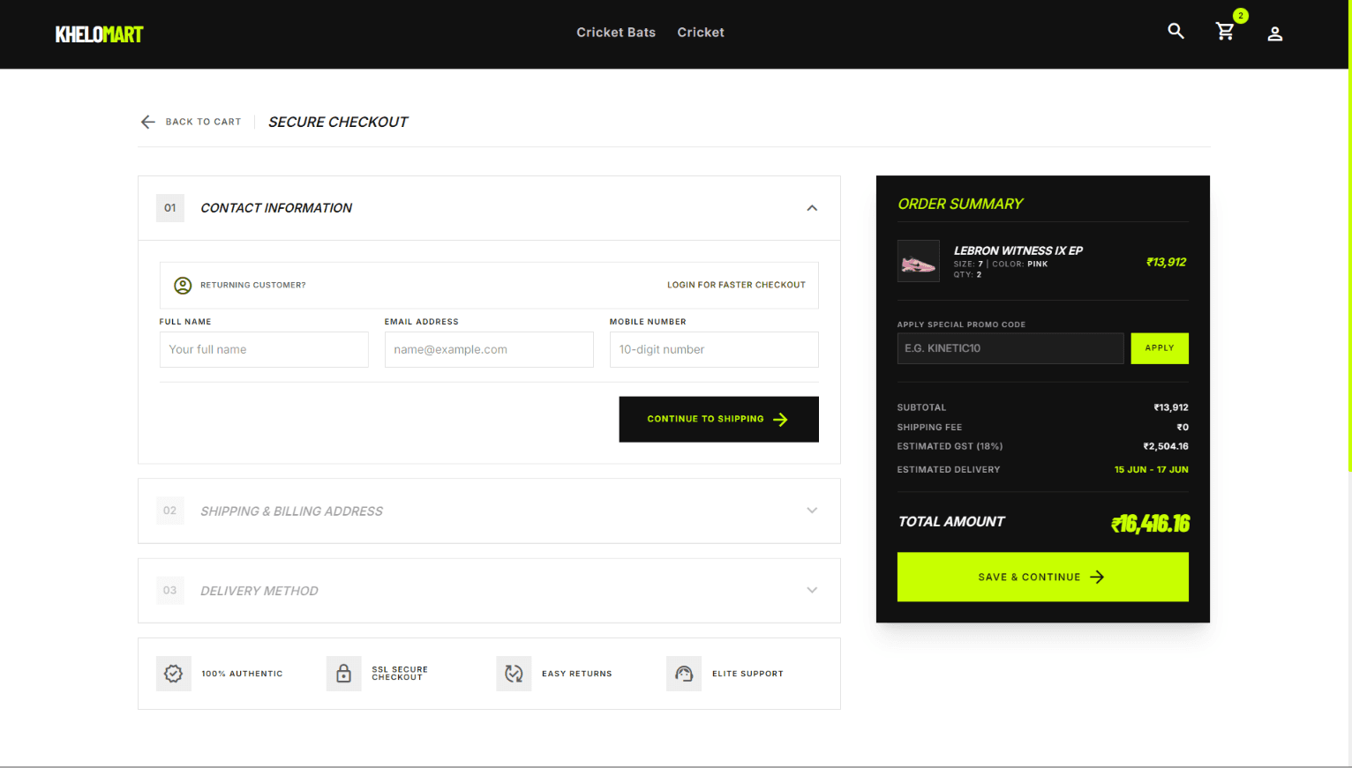1352x768 pixels.
Task: Click the Elite Support headset icon
Action: pyautogui.click(x=684, y=674)
